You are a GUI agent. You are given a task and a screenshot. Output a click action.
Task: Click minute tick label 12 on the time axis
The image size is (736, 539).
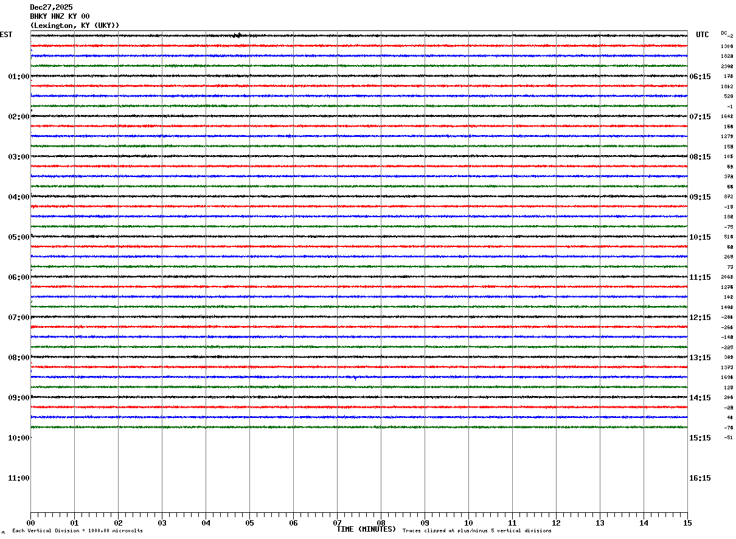(556, 523)
